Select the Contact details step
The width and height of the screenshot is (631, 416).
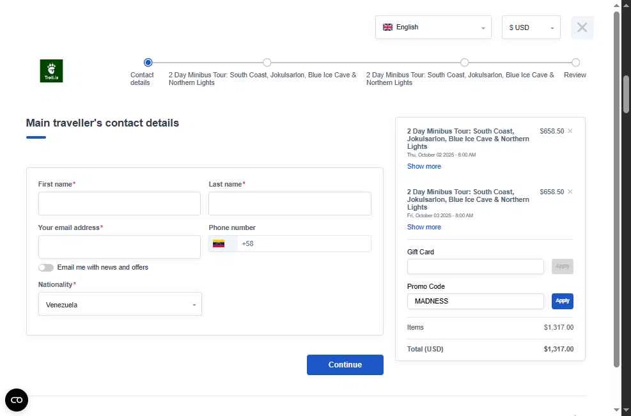coord(148,63)
